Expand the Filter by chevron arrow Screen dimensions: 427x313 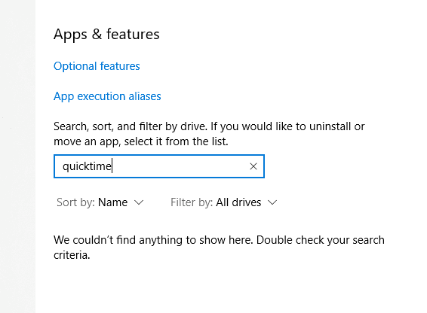coord(272,202)
